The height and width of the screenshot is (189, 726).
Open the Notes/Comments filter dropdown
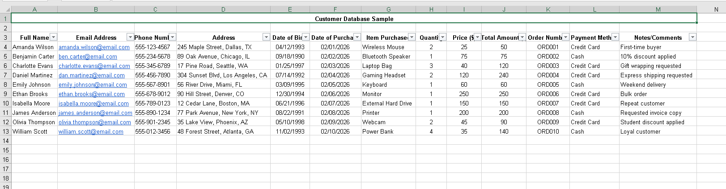coord(692,37)
